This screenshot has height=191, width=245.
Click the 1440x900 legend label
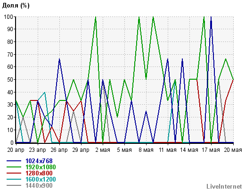pos(39,185)
